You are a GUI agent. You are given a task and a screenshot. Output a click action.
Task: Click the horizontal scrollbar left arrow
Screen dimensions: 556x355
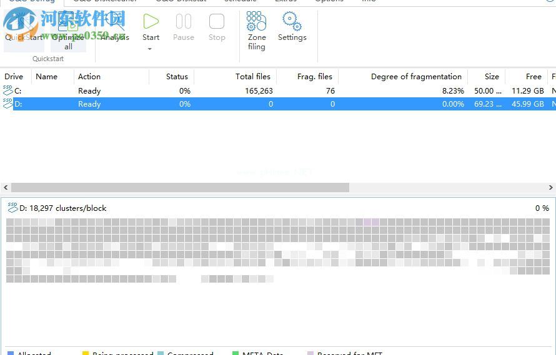click(x=6, y=187)
